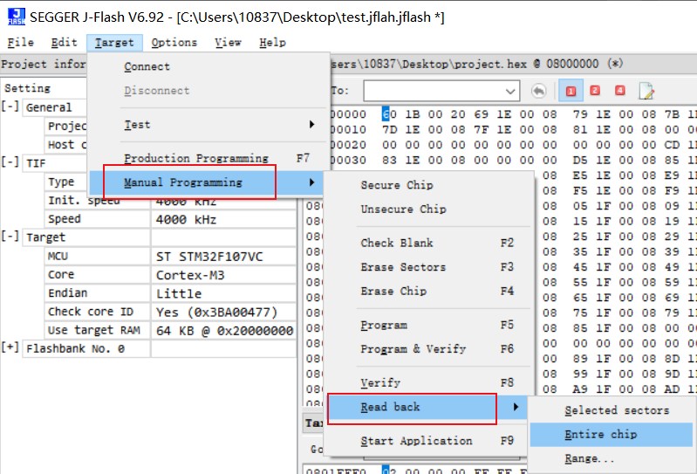697x474 pixels.
Task: Open the address combo box dropdown
Action: [x=510, y=92]
